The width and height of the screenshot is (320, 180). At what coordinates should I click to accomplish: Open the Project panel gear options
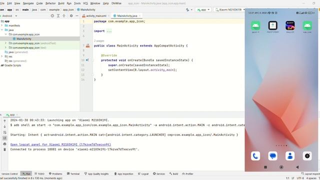pos(71,15)
